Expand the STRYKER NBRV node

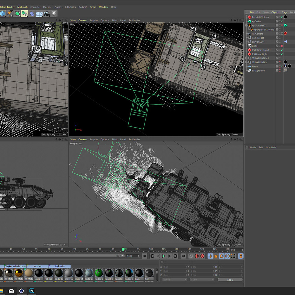pos(246,62)
